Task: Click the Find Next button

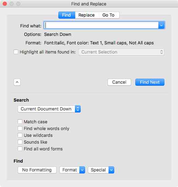Action: (x=150, y=82)
